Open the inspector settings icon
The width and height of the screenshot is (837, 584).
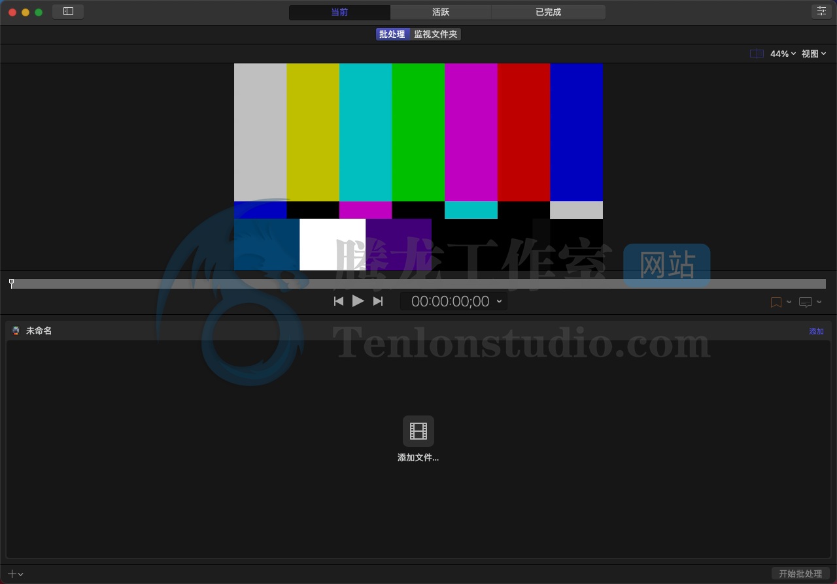[820, 11]
